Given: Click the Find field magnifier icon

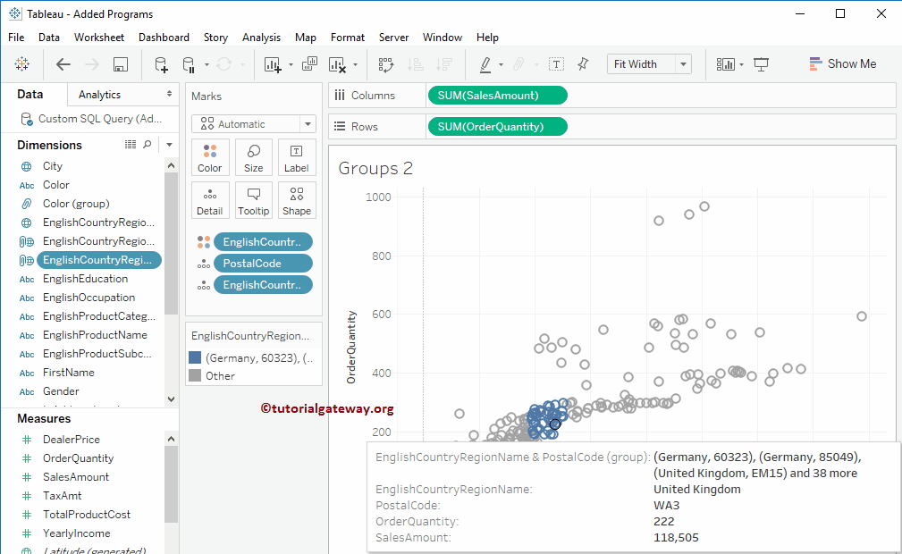Looking at the screenshot, I should pyautogui.click(x=148, y=145).
